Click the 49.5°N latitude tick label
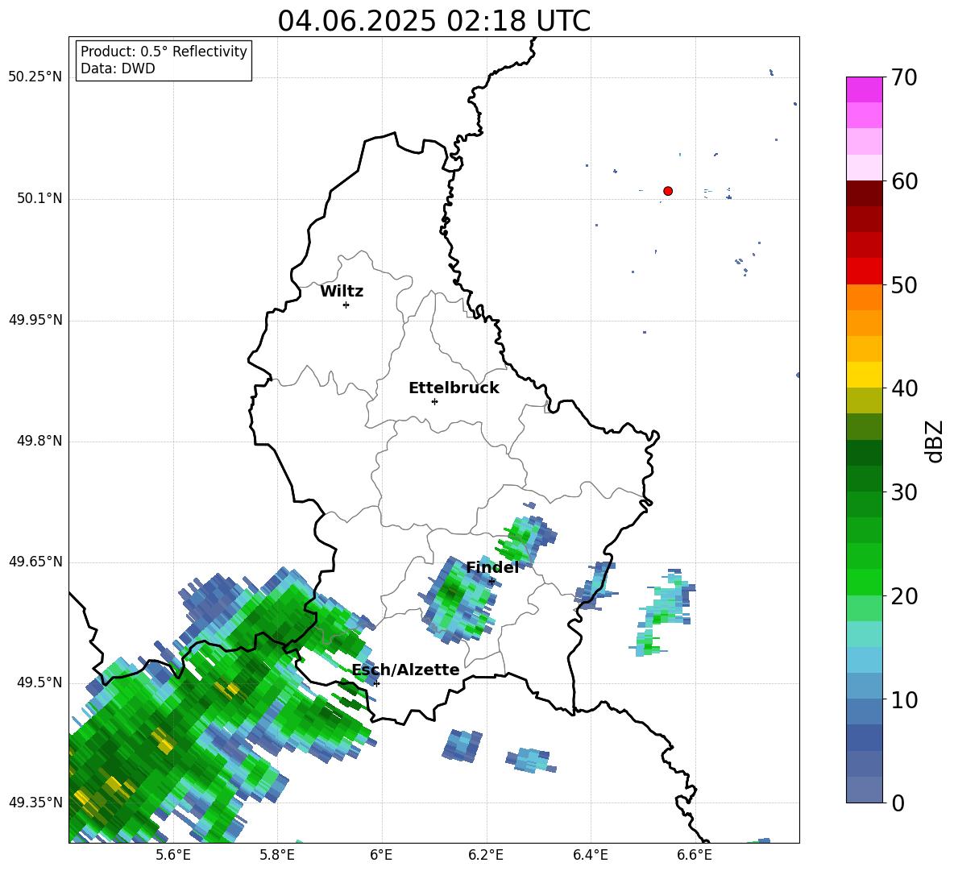Viewport: 954px width, 871px height. (x=39, y=682)
